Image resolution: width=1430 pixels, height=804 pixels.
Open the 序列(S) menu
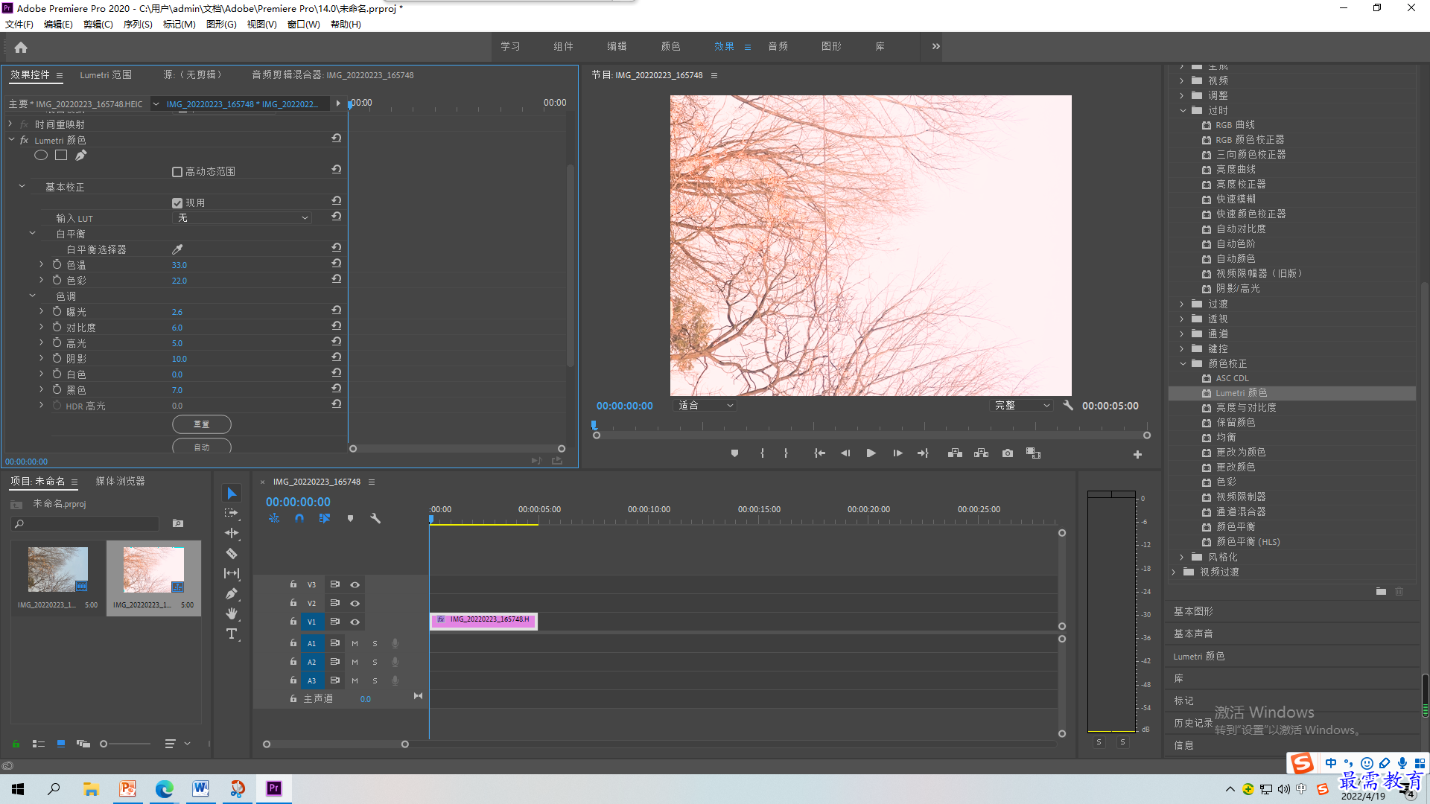tap(138, 25)
